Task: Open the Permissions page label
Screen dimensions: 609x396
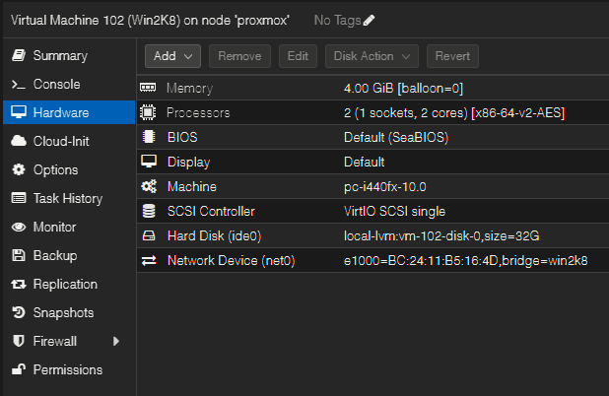Action: [x=68, y=369]
